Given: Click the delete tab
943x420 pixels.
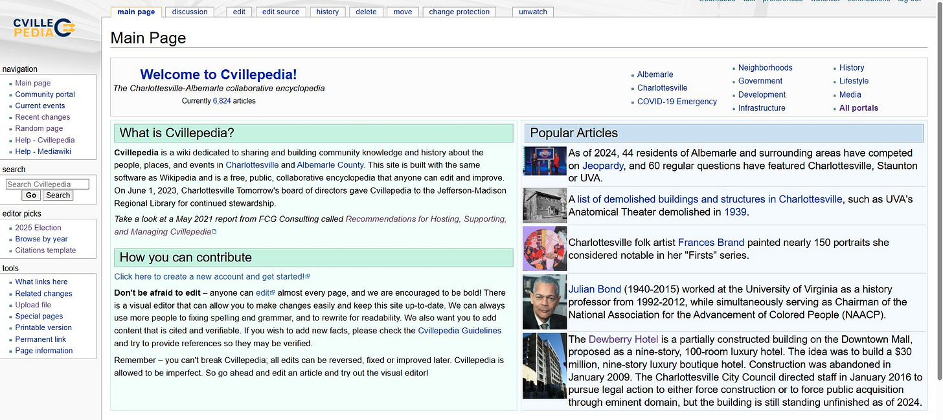Looking at the screenshot, I should tap(366, 12).
